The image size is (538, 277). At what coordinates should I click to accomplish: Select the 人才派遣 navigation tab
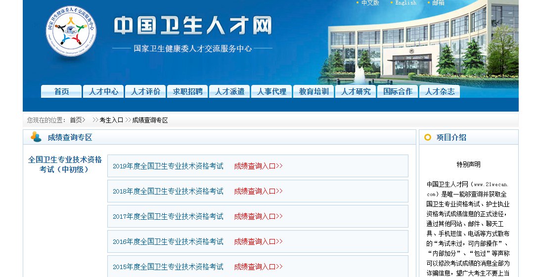coord(229,91)
